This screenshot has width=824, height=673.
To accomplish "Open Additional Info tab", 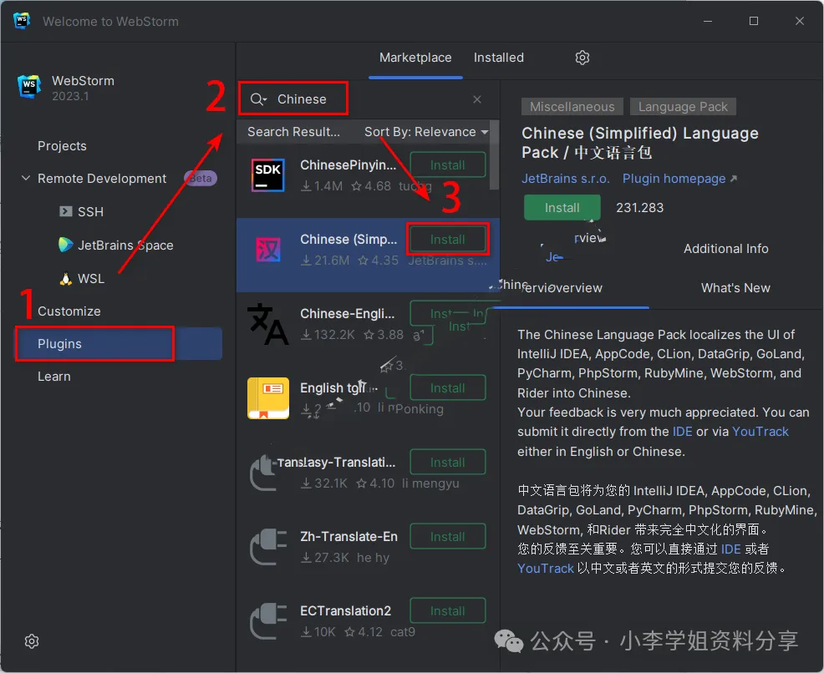I will point(725,248).
